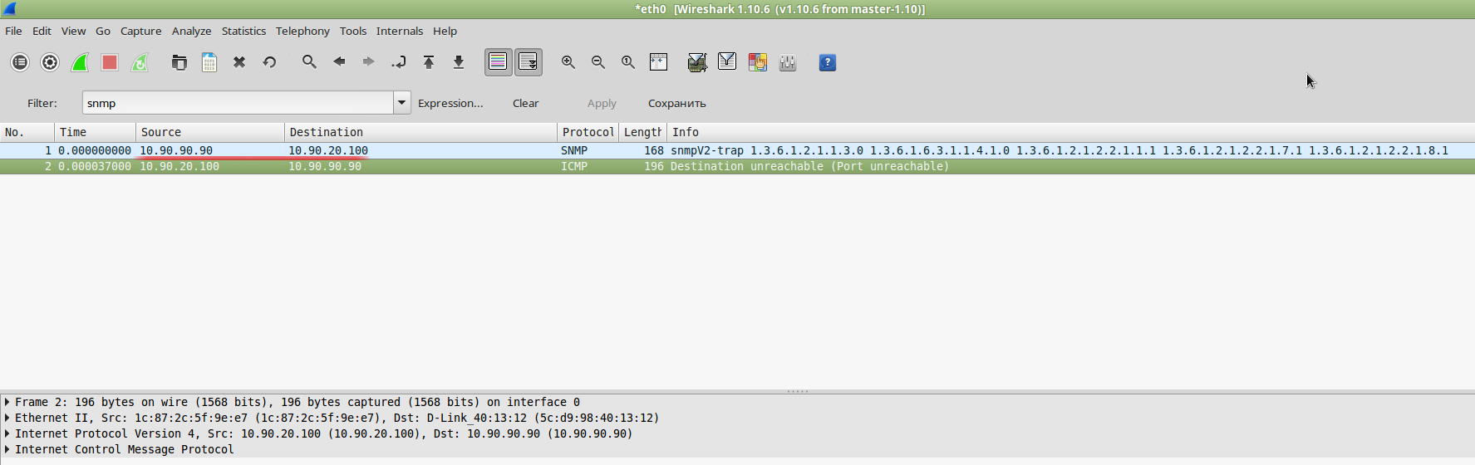Open the Analyze menu
This screenshot has height=465, width=1475.
coord(191,31)
